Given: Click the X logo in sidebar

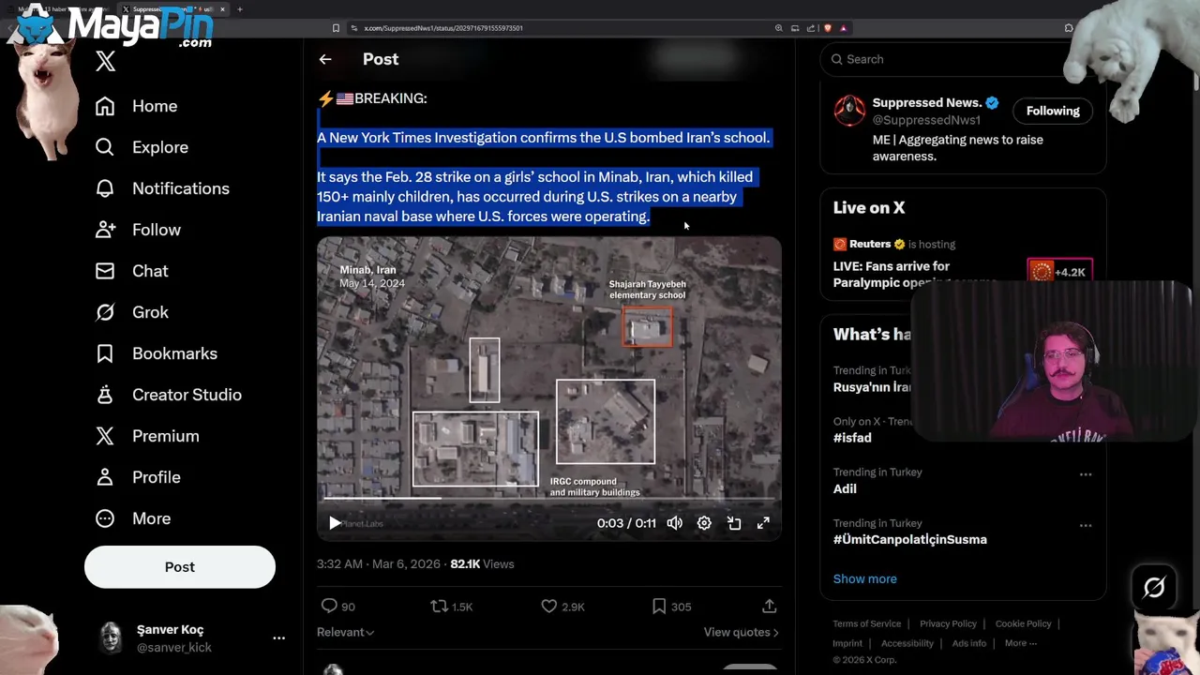Looking at the screenshot, I should 105,62.
